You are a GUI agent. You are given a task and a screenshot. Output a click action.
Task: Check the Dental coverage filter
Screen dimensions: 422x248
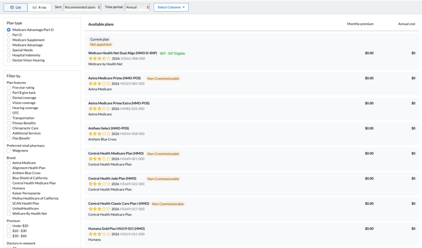click(9, 98)
